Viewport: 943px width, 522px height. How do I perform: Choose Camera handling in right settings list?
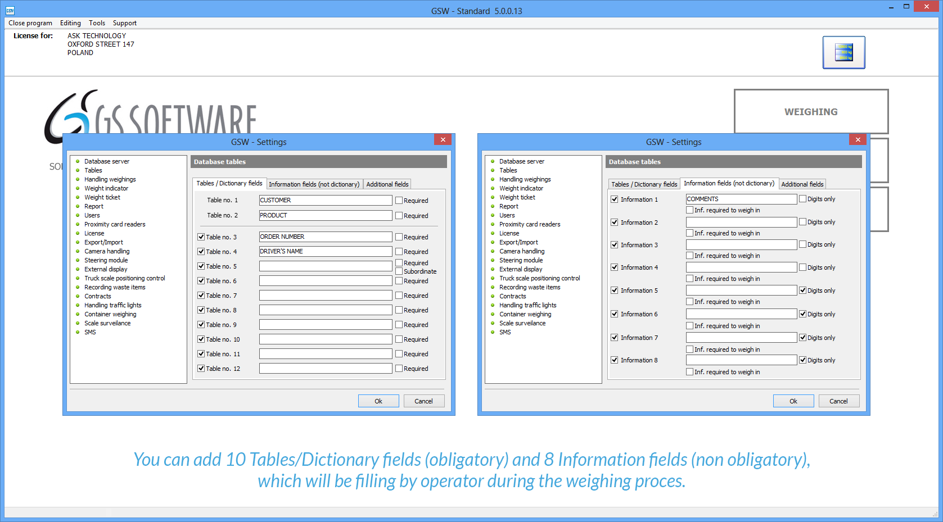521,251
